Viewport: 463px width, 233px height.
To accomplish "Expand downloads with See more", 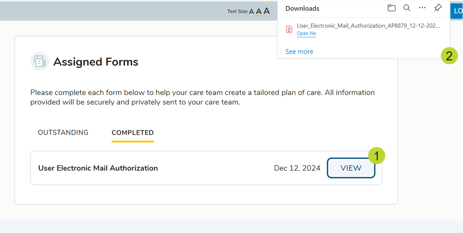I will pyautogui.click(x=299, y=51).
